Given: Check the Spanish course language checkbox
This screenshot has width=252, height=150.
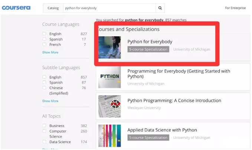Looking at the screenshot, I should pos(45,39).
